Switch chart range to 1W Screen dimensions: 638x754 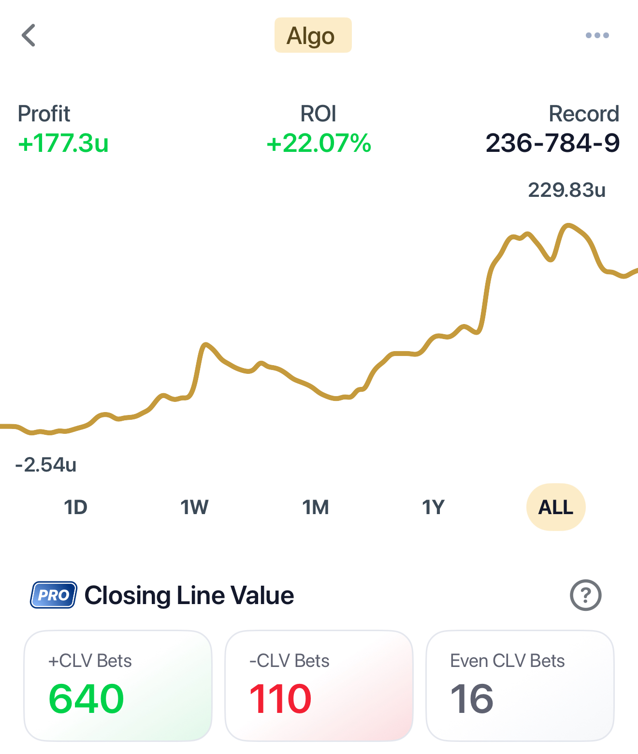point(194,507)
